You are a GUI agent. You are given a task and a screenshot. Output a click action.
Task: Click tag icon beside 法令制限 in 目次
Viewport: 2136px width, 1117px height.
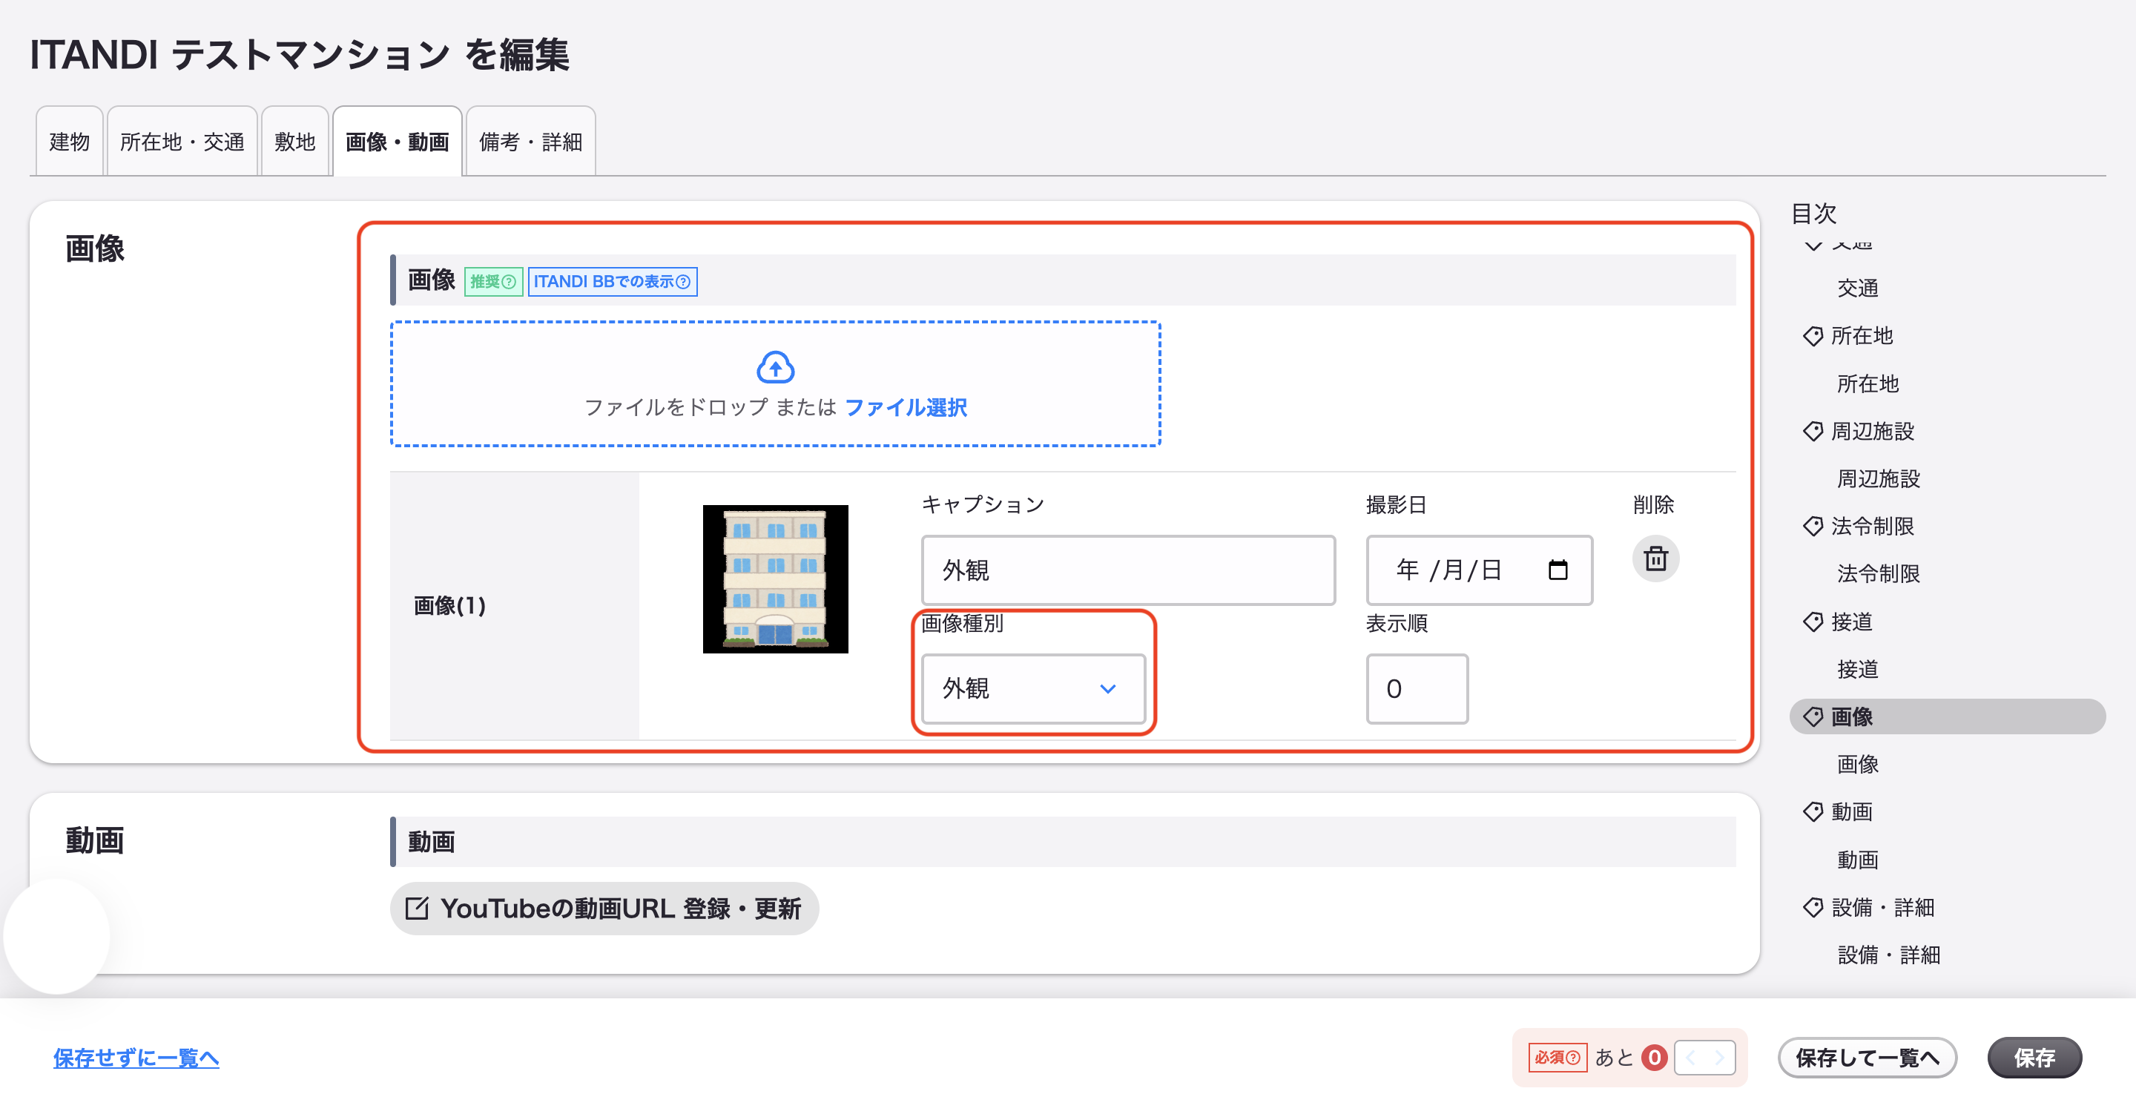[1813, 527]
